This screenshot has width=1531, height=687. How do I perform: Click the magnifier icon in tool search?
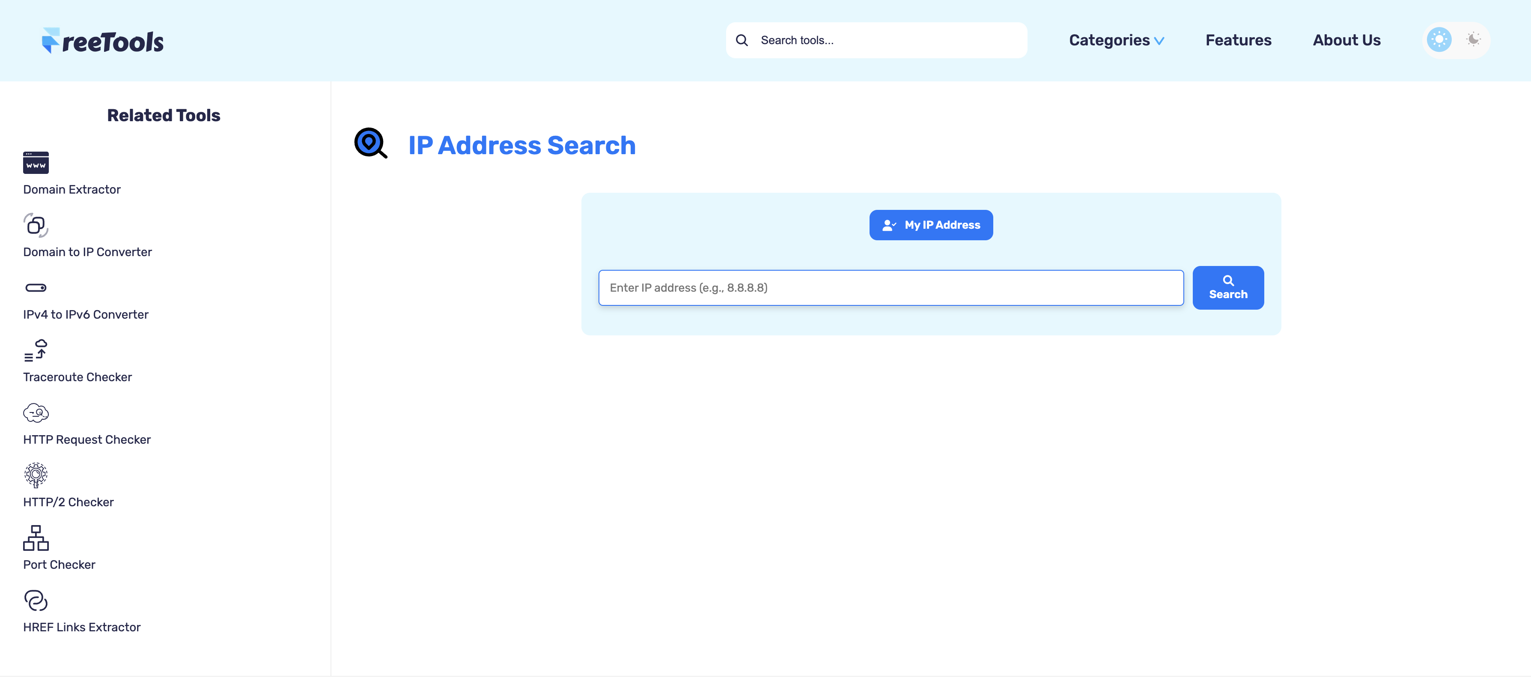pos(742,40)
